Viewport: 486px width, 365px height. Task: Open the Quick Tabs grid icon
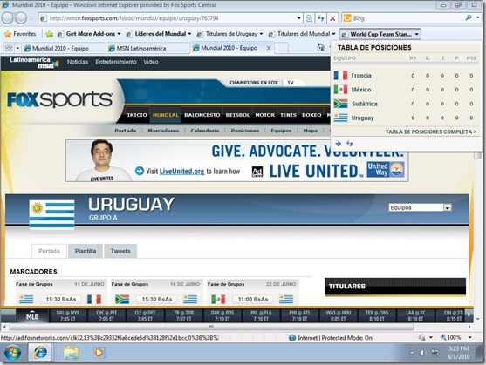click(x=9, y=48)
